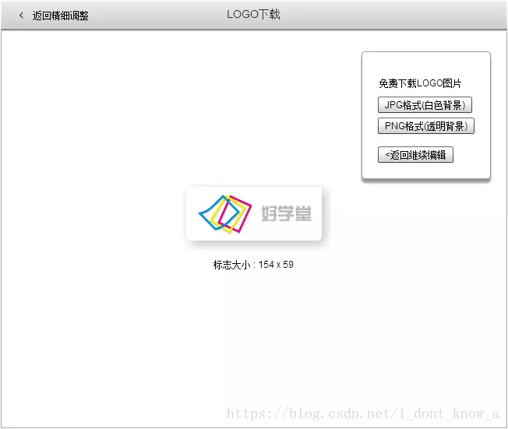
Task: Click the 免费下载LOGO图片 heading text
Action: click(x=420, y=83)
